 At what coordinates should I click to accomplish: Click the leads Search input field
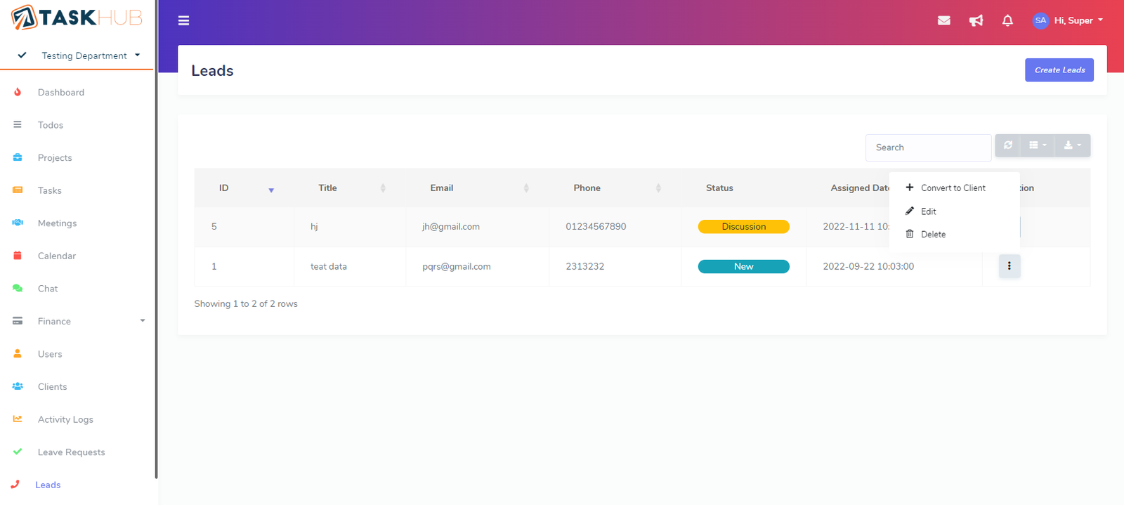(x=927, y=147)
